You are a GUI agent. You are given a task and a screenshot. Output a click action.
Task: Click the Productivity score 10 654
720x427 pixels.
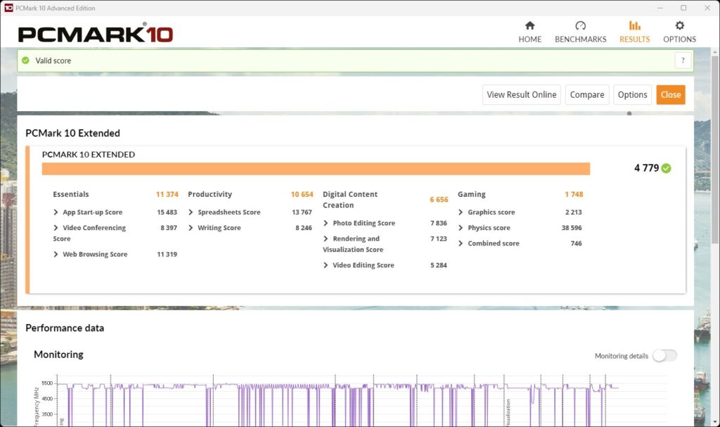coord(302,194)
